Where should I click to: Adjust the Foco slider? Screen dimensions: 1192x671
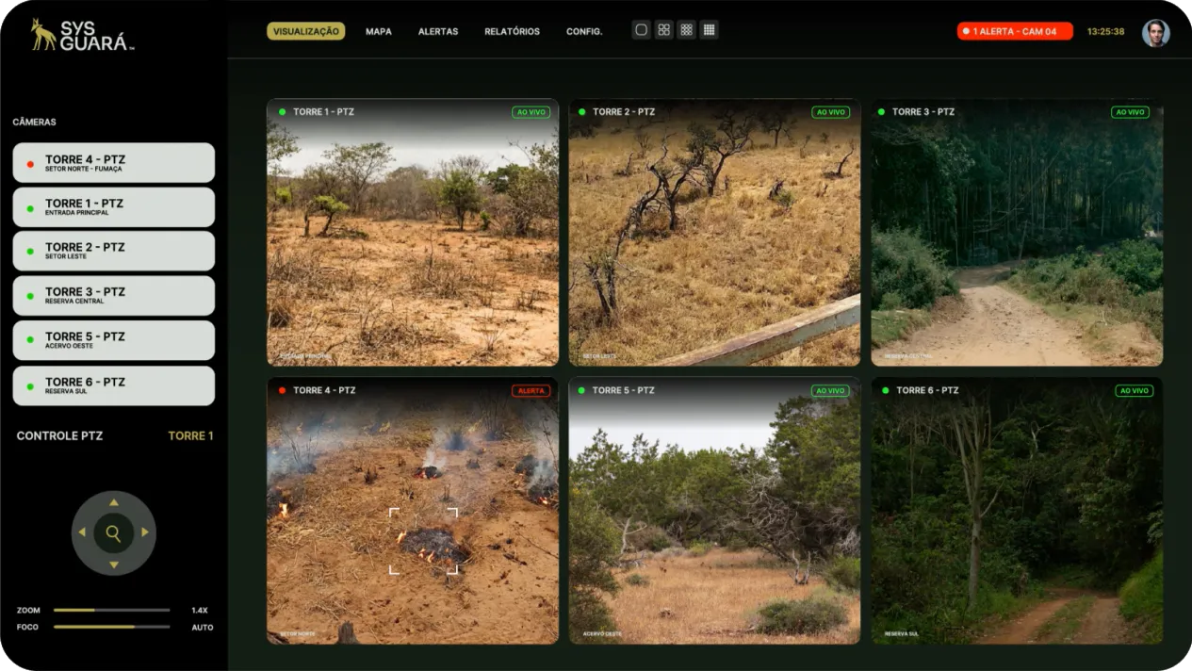point(112,627)
